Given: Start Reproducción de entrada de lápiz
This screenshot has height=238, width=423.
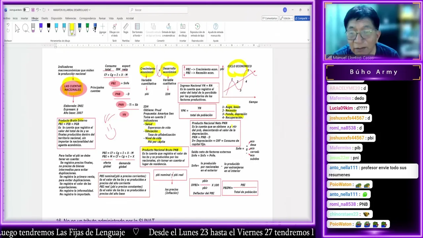Looking at the screenshot, I should coord(197,30).
